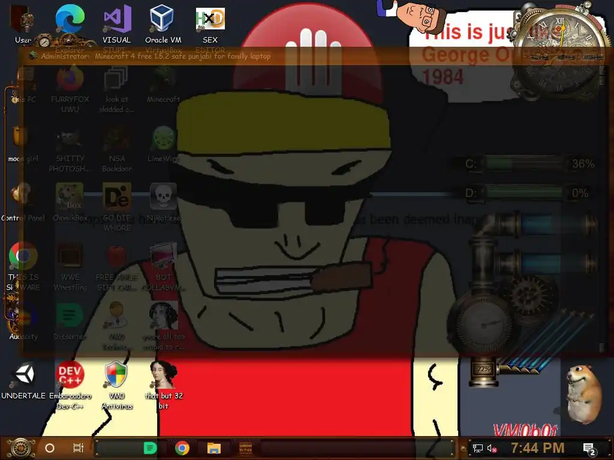Viewport: 614px width, 460px height.
Task: Open the network tray icon
Action: click(x=478, y=448)
